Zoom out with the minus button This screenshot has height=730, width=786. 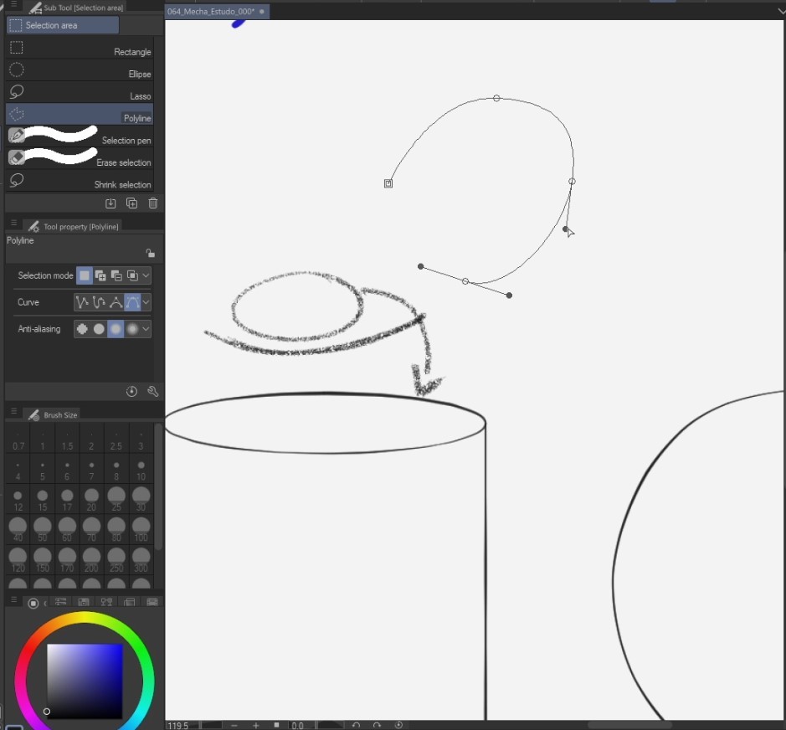pyautogui.click(x=234, y=725)
